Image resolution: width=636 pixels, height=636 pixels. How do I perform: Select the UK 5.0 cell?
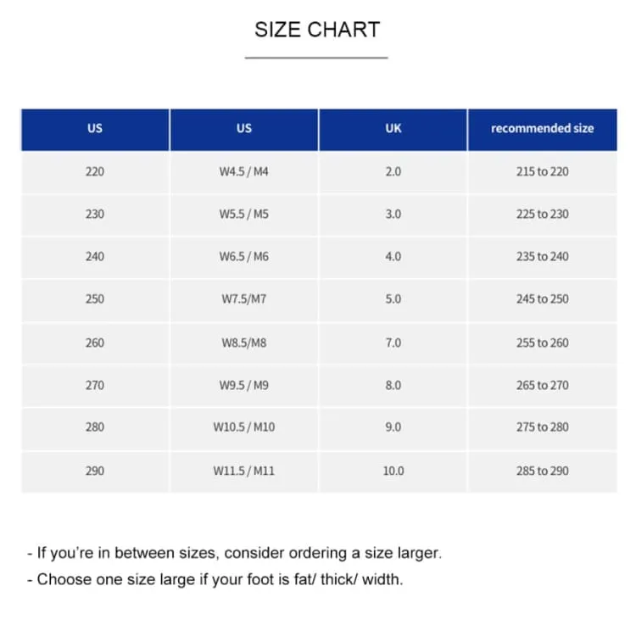coord(393,299)
